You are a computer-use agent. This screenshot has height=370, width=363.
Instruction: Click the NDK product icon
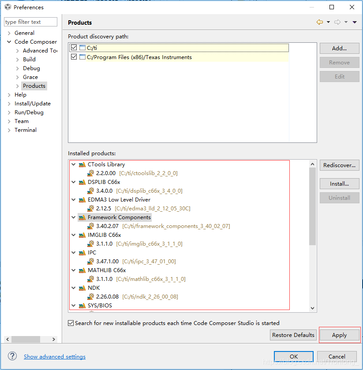[x=82, y=288]
